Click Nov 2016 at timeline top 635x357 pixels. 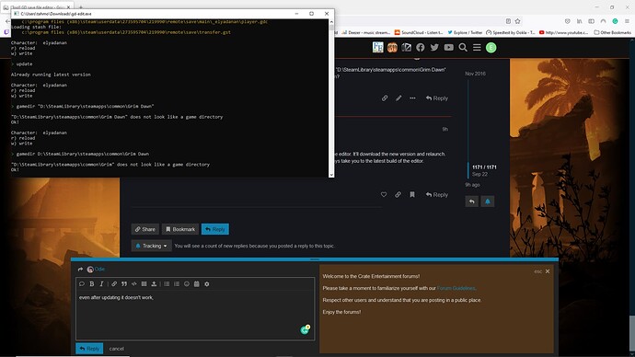pyautogui.click(x=475, y=74)
